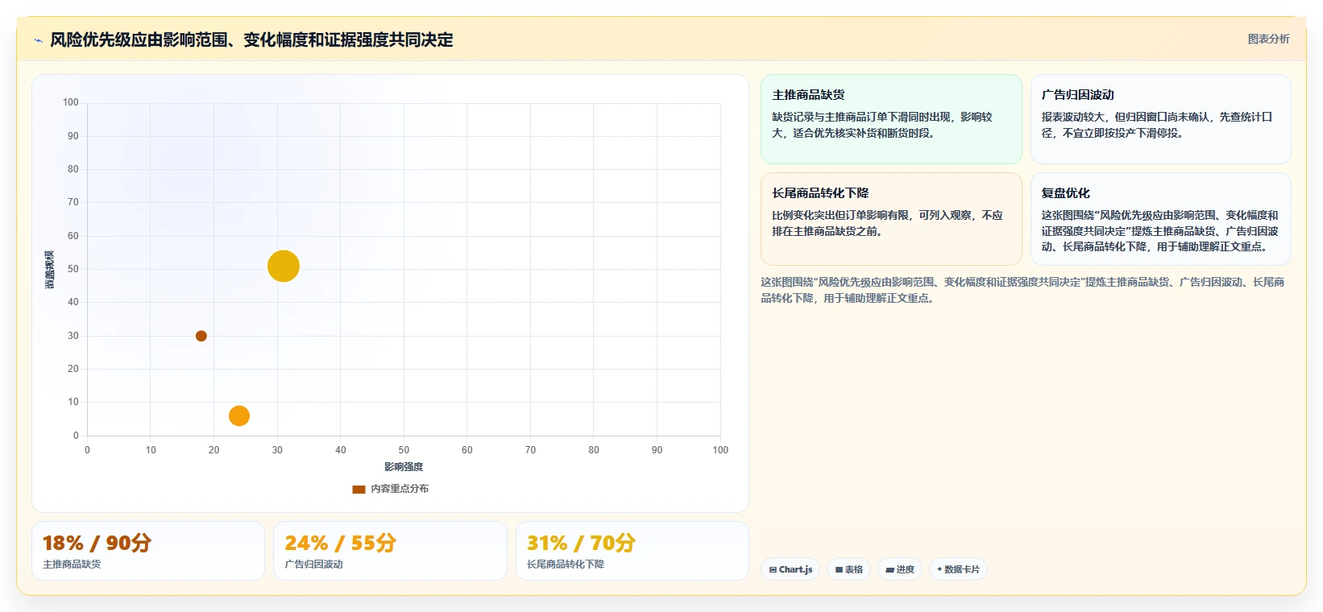Click the x-axis tick label 50
Viewport: 1323px width, 612px height.
(x=404, y=450)
